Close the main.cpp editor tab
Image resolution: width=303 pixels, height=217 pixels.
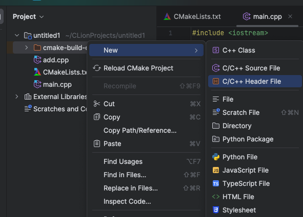pos(290,16)
